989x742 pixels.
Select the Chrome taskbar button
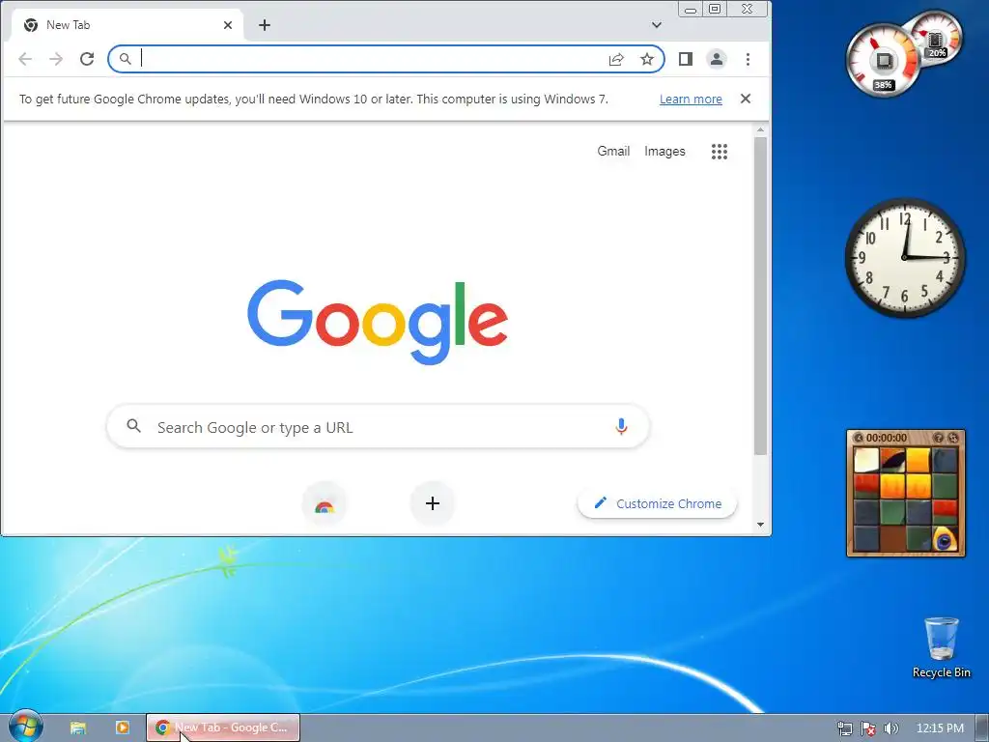[x=223, y=728]
